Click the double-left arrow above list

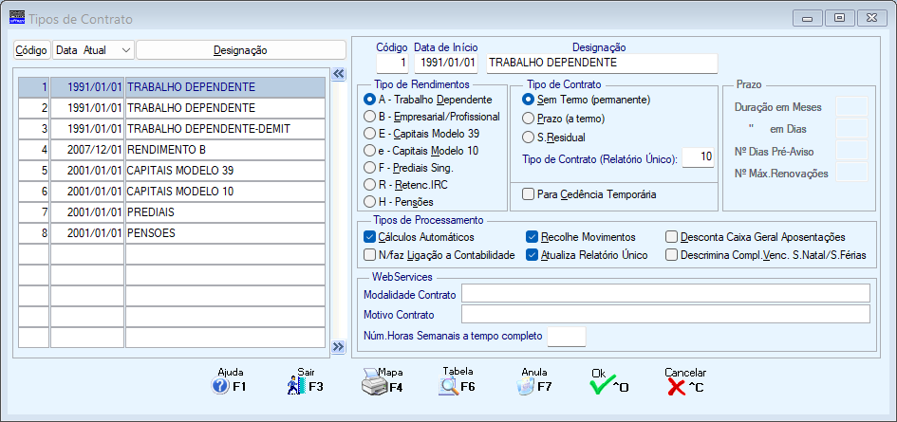pos(338,73)
